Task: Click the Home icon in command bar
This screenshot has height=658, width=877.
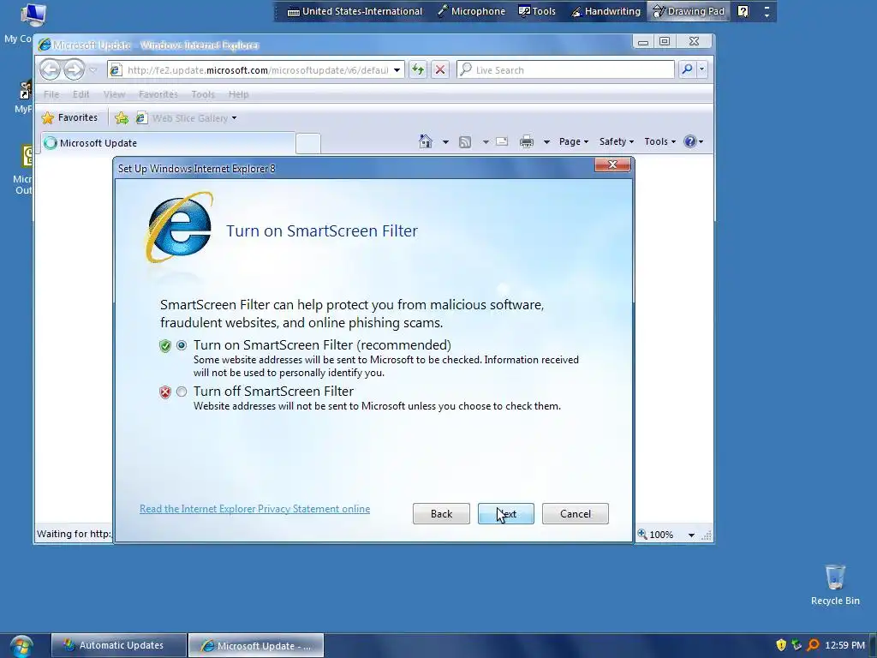Action: [426, 141]
